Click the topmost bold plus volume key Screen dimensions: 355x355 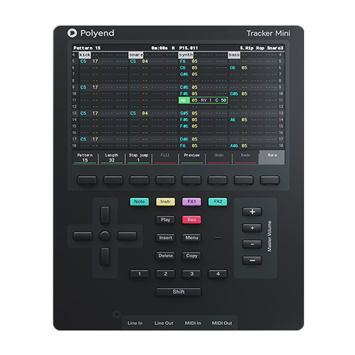[x=252, y=212]
